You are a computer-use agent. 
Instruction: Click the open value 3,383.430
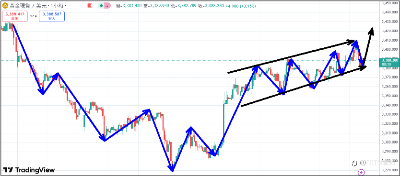[132, 6]
